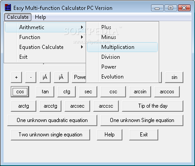Click the calculator app icon in title bar
This screenshot has width=195, height=166.
[8, 8]
